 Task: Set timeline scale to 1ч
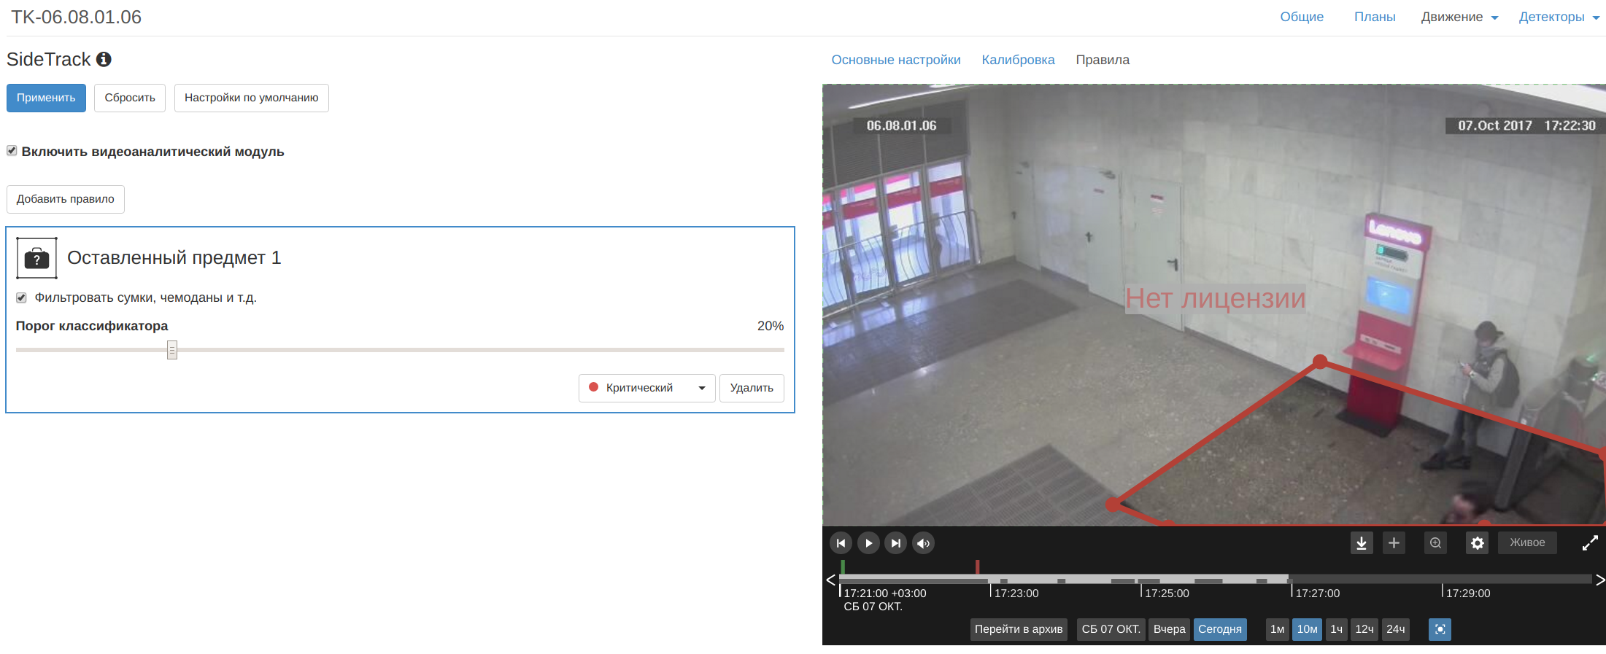pos(1336,629)
